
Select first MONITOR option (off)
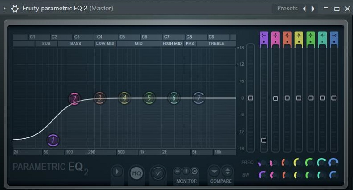[178, 172]
